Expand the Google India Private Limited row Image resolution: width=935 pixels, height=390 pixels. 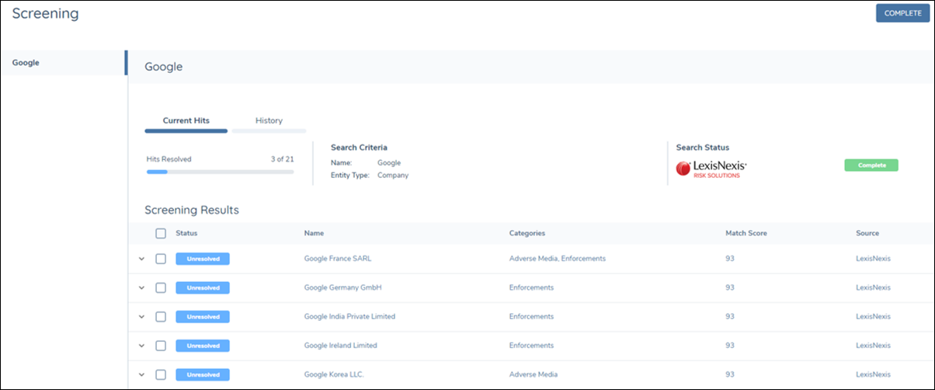(141, 317)
